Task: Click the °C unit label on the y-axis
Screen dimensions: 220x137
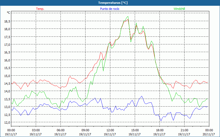Action: pyautogui.click(x=9, y=13)
